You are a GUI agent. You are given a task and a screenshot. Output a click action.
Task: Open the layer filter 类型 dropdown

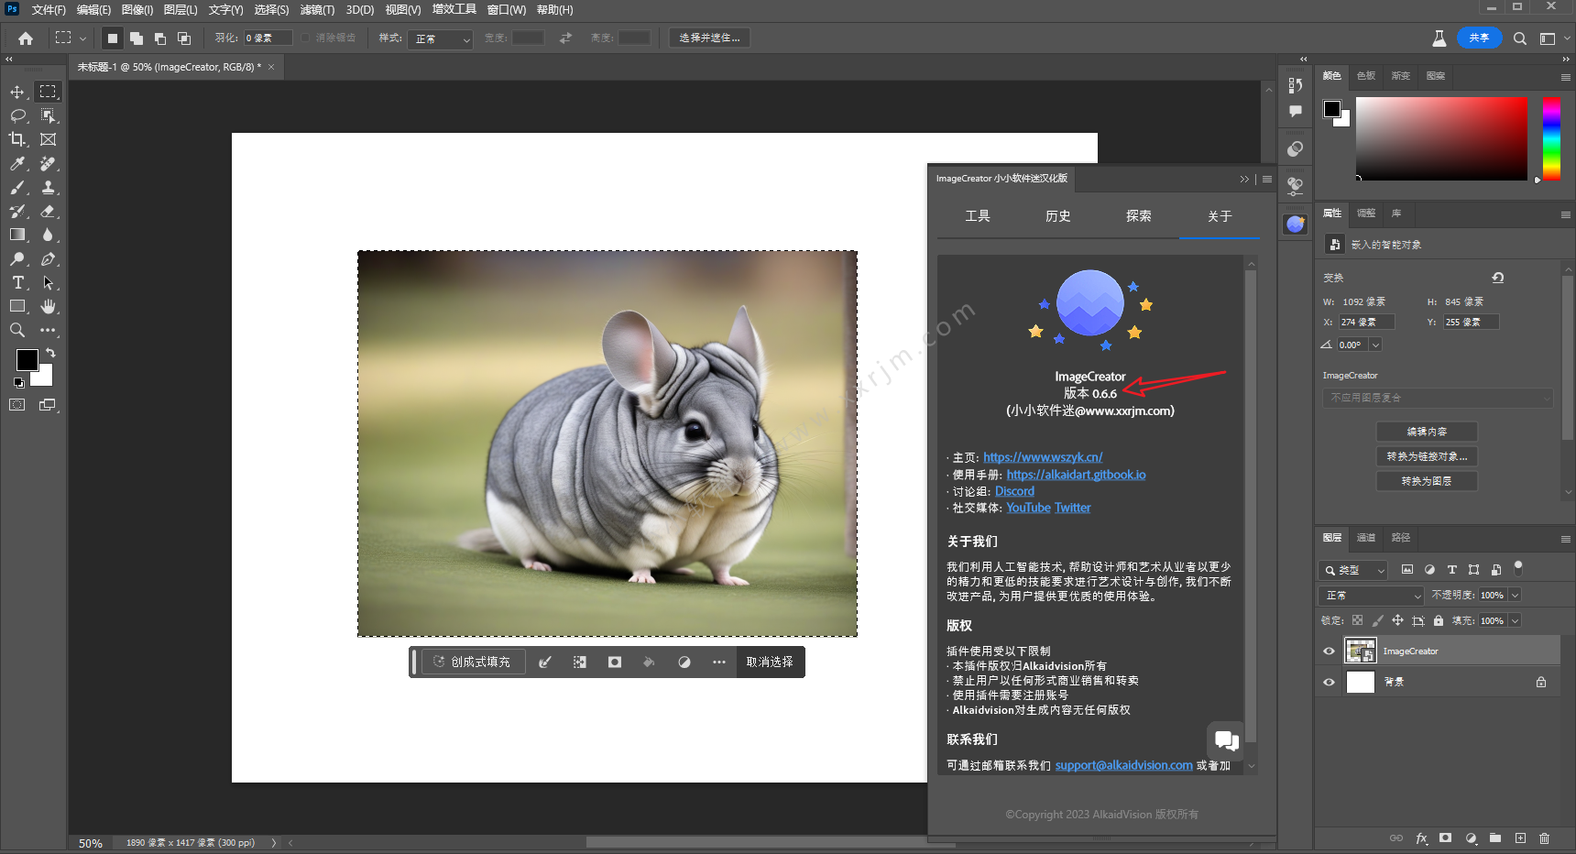1354,570
